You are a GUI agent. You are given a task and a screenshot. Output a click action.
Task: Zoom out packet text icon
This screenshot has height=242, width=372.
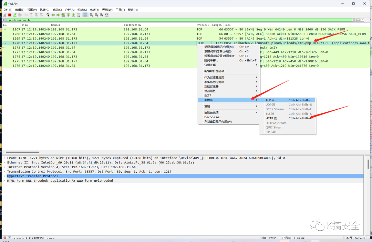click(x=96, y=15)
